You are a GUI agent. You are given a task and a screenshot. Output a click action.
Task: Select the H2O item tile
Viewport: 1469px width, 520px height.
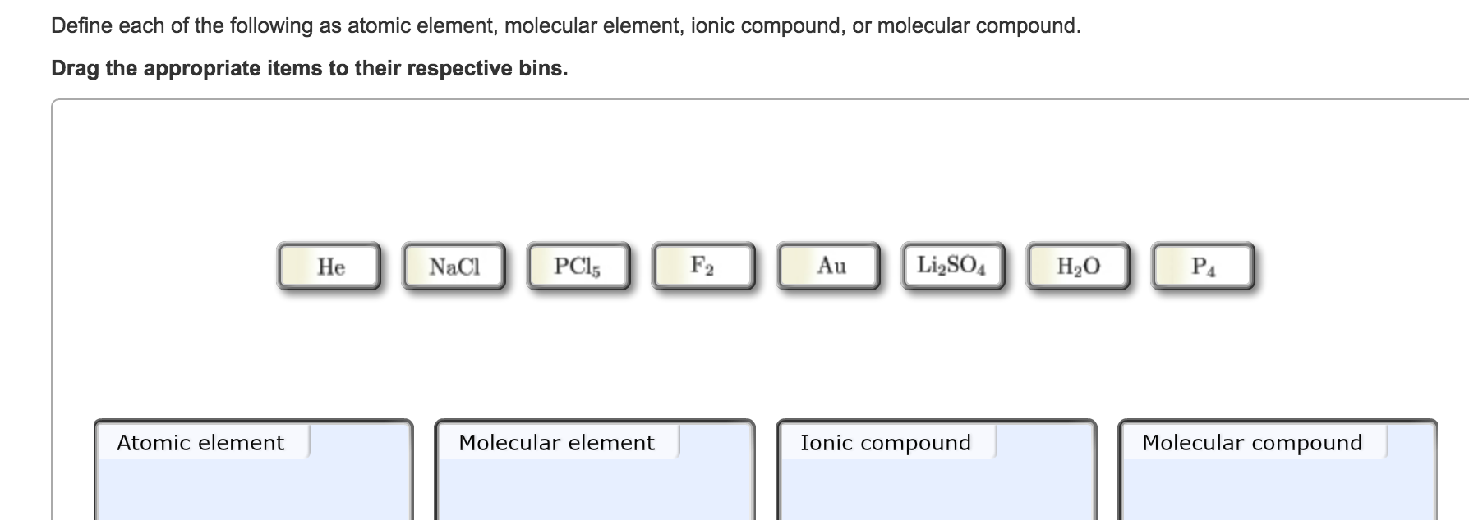[1079, 266]
